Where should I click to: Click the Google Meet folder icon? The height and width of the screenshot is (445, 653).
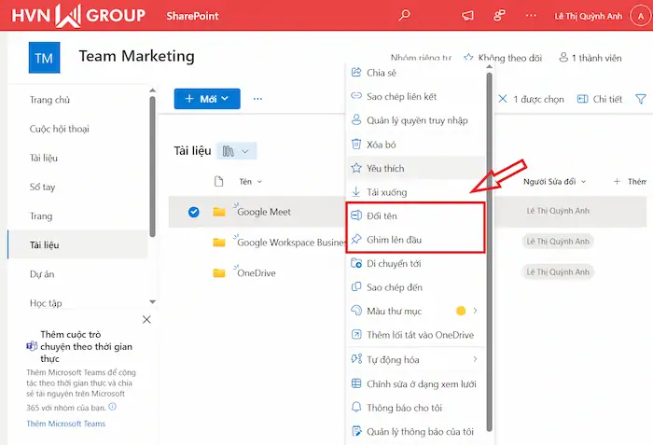point(219,212)
